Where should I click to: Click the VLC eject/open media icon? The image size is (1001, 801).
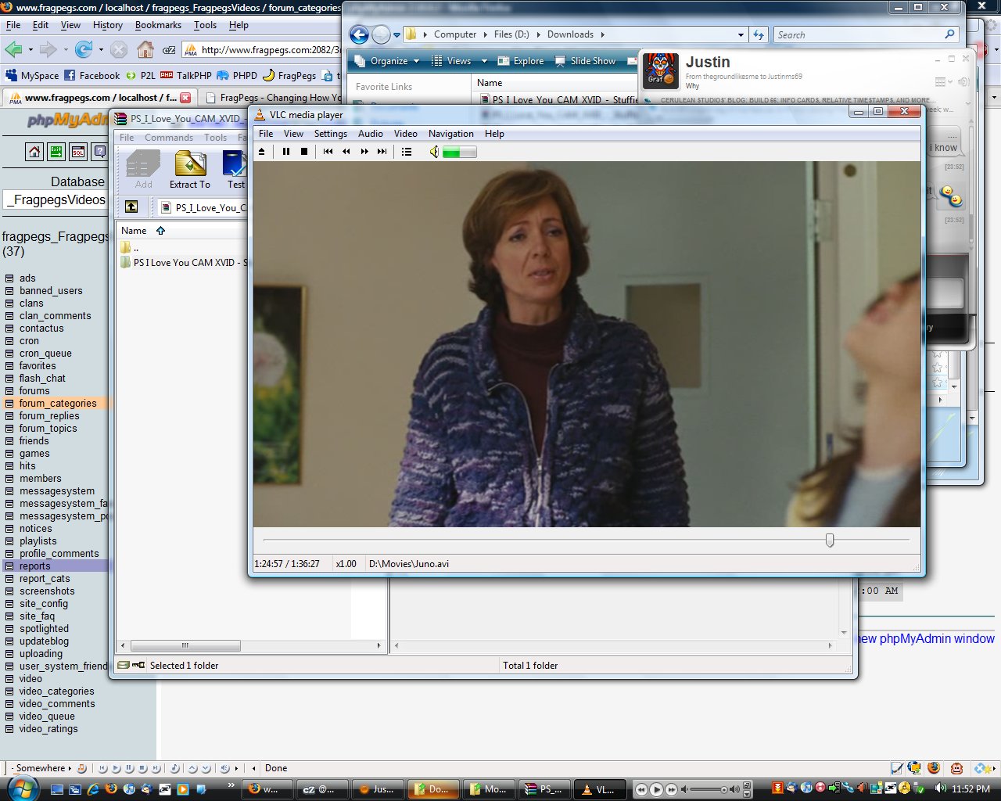pos(262,152)
